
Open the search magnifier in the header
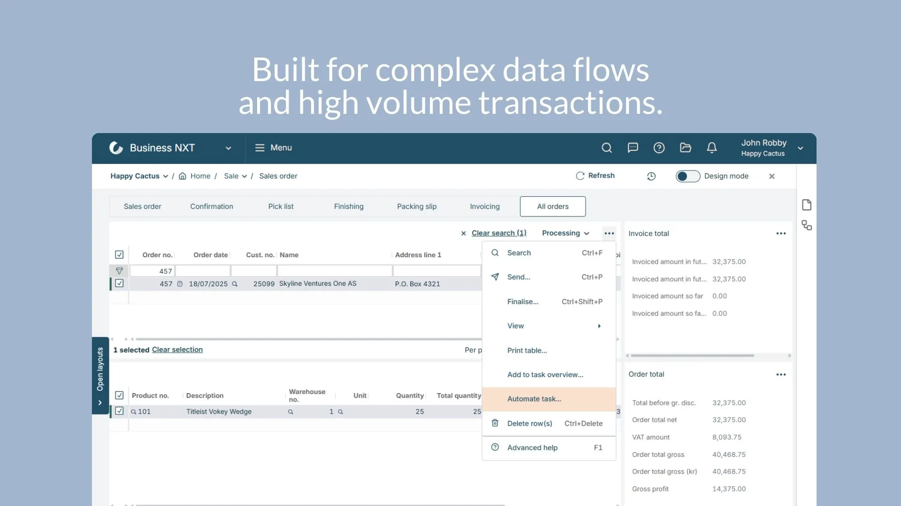[606, 148]
